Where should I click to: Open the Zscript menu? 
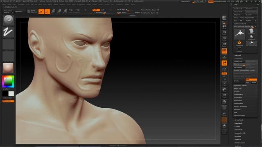click(x=133, y=4)
